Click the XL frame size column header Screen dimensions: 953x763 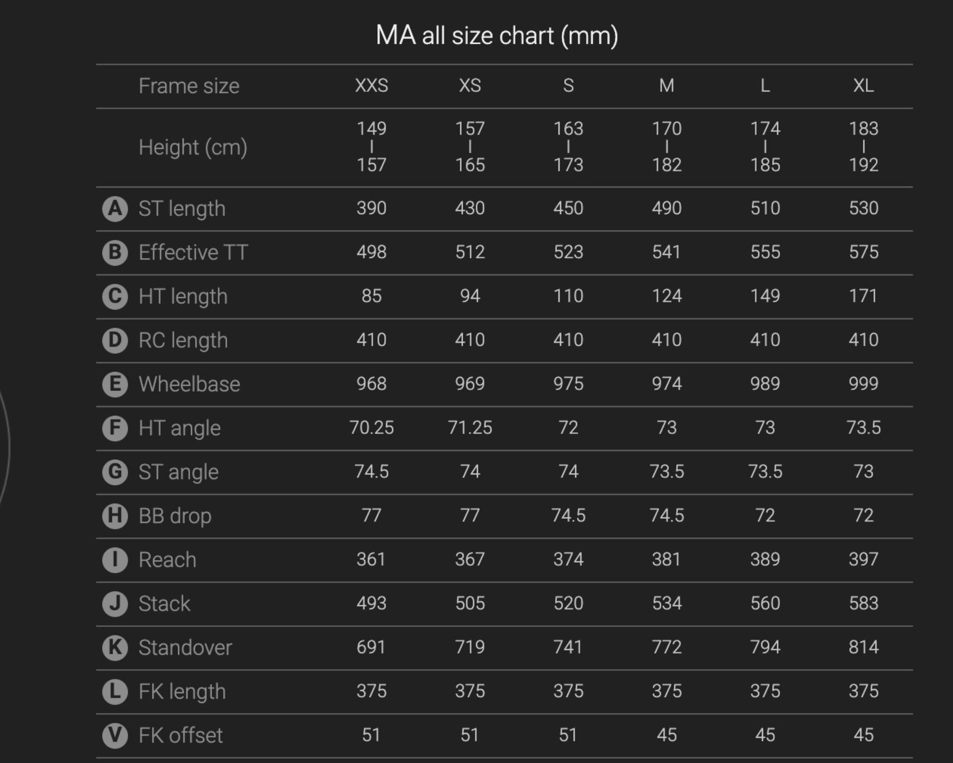click(864, 86)
